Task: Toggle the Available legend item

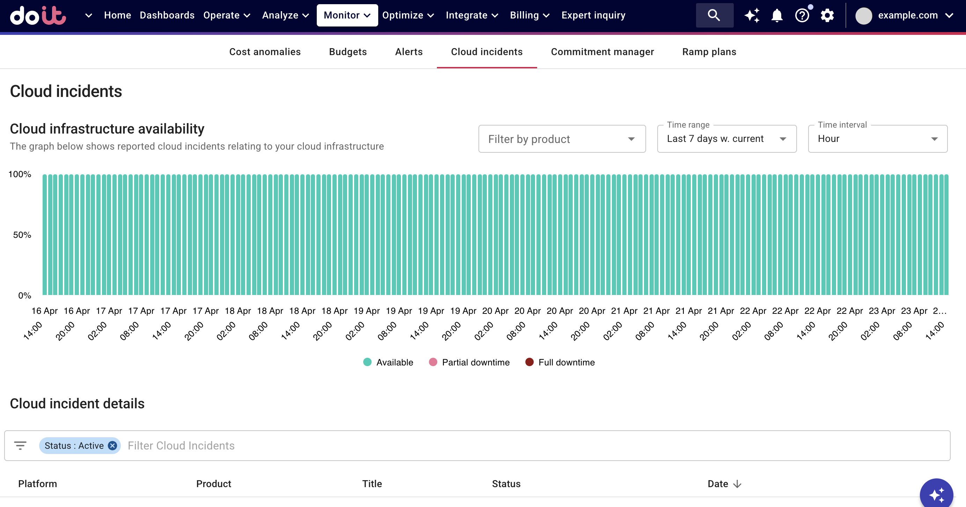Action: coord(388,362)
